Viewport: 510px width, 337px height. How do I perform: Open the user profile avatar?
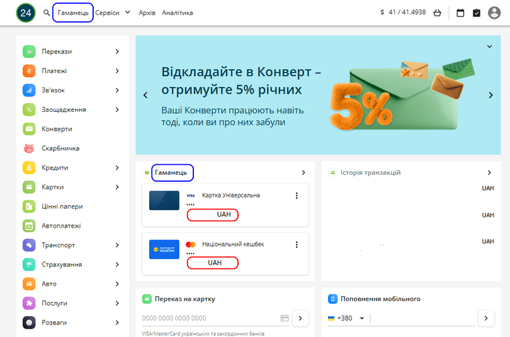click(494, 13)
